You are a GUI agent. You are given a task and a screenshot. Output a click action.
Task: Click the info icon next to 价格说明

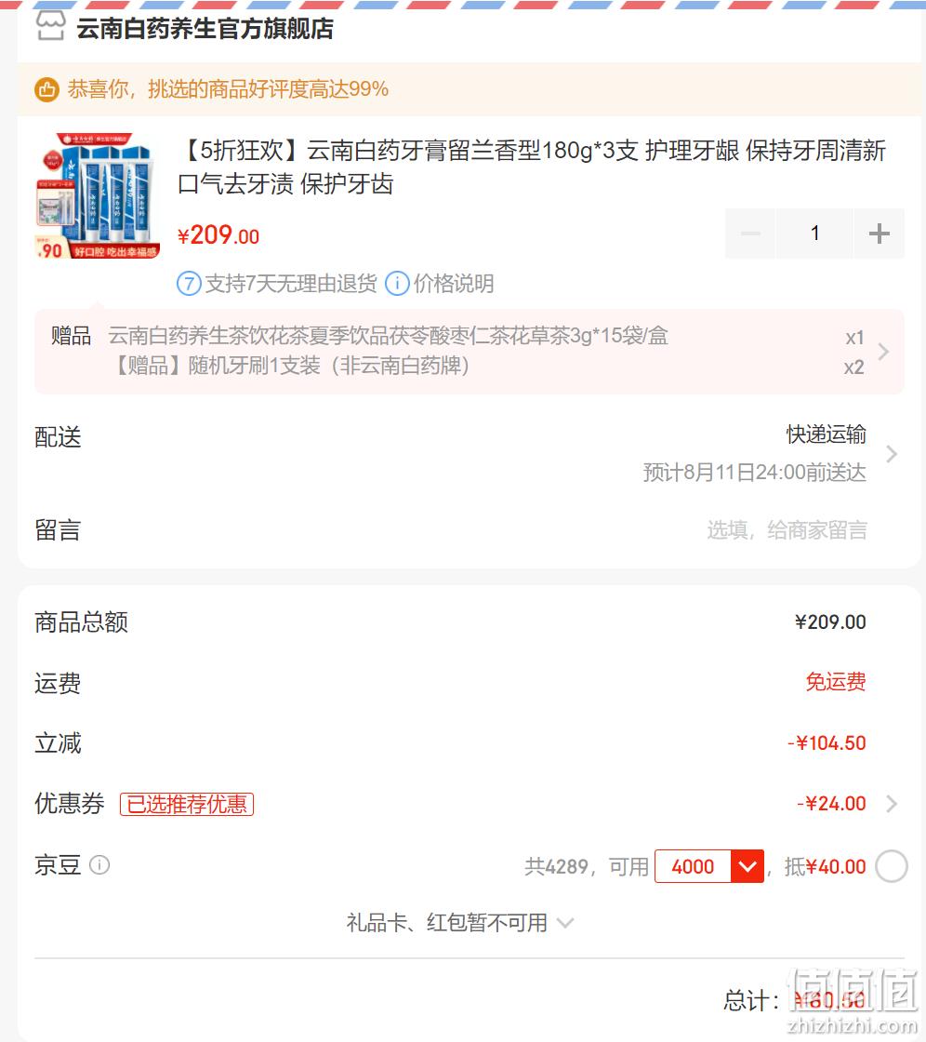coord(397,284)
